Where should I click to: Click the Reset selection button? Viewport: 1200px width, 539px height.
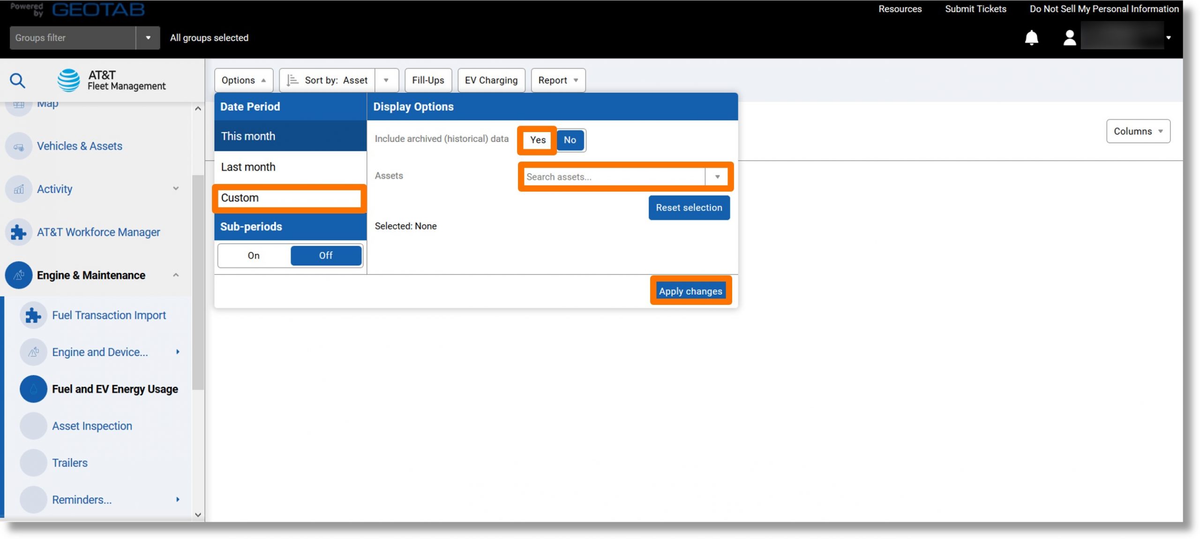coord(689,207)
